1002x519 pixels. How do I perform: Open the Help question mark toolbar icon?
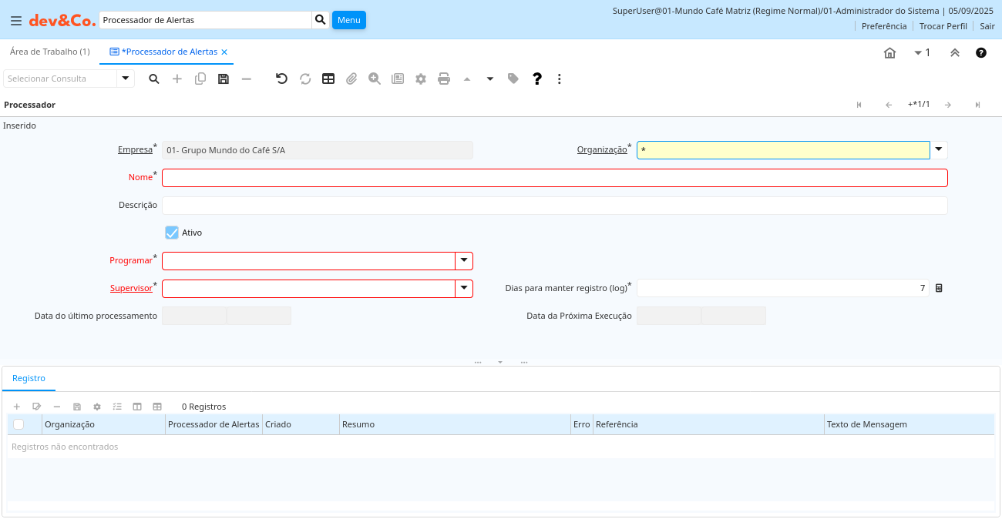(537, 79)
